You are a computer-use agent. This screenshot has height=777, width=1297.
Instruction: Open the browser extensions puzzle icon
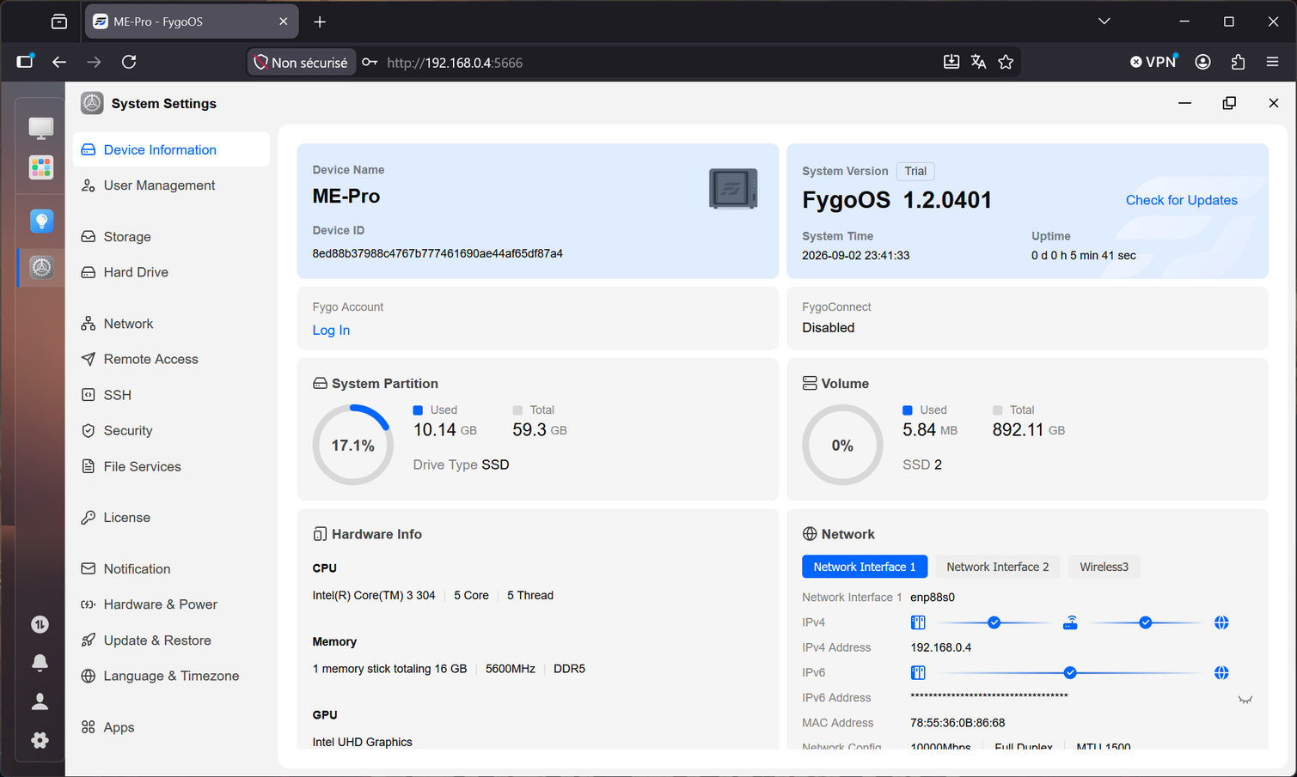click(1238, 62)
